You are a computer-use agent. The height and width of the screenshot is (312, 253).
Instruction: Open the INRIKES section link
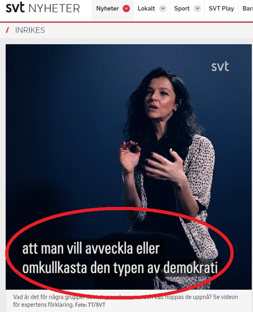30,30
